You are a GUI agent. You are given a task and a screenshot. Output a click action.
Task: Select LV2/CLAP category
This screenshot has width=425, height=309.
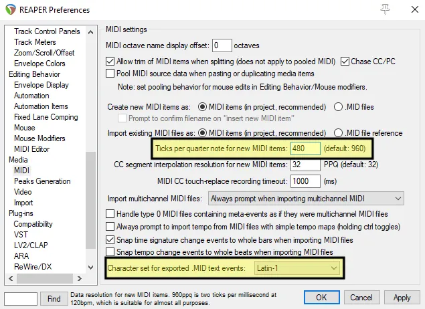[31, 245]
